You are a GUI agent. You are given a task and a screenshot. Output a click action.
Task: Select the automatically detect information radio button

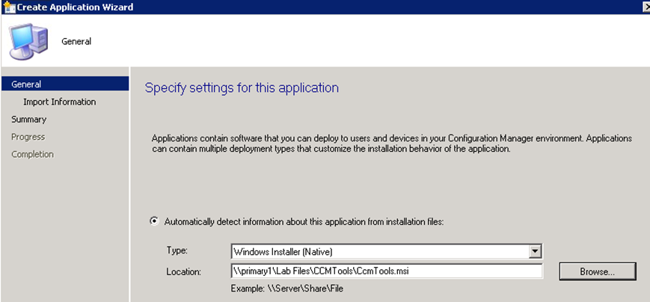click(154, 221)
